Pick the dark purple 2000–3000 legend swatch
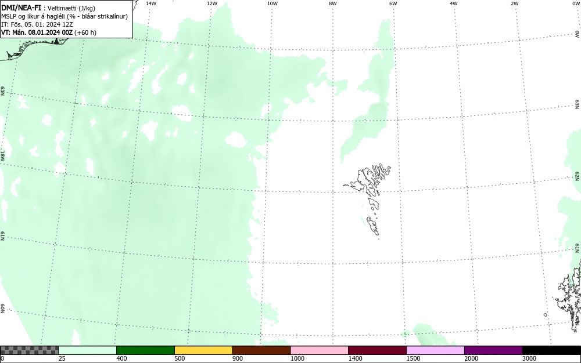The height and width of the screenshot is (363, 581). [493, 350]
